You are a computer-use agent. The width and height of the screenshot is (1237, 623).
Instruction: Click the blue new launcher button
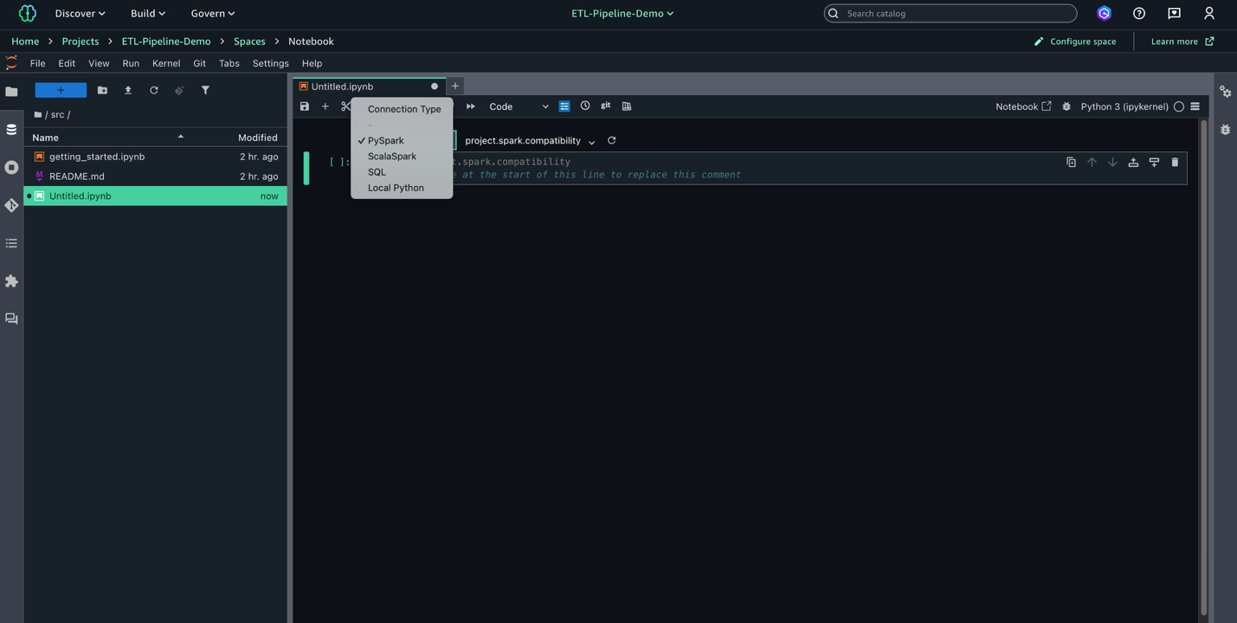tap(61, 90)
